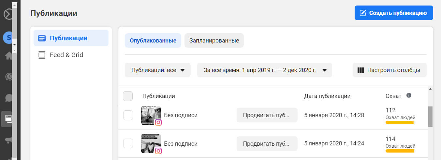Open thumbnail of the 14:24 post

[151, 143]
